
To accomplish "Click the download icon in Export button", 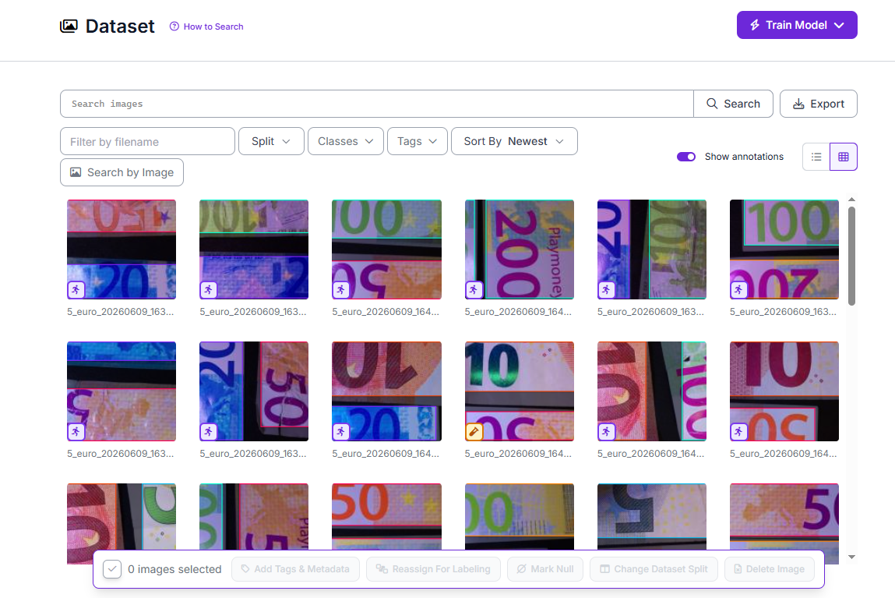I will point(798,104).
